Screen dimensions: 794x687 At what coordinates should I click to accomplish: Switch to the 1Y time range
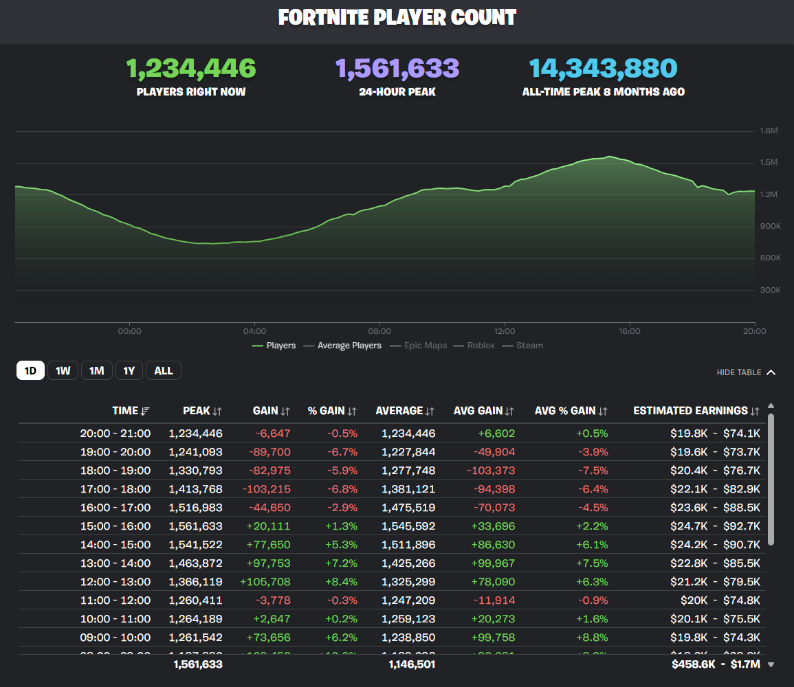[129, 371]
